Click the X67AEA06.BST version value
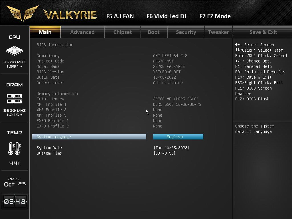The height and width of the screenshot is (219, 292). click(x=167, y=72)
